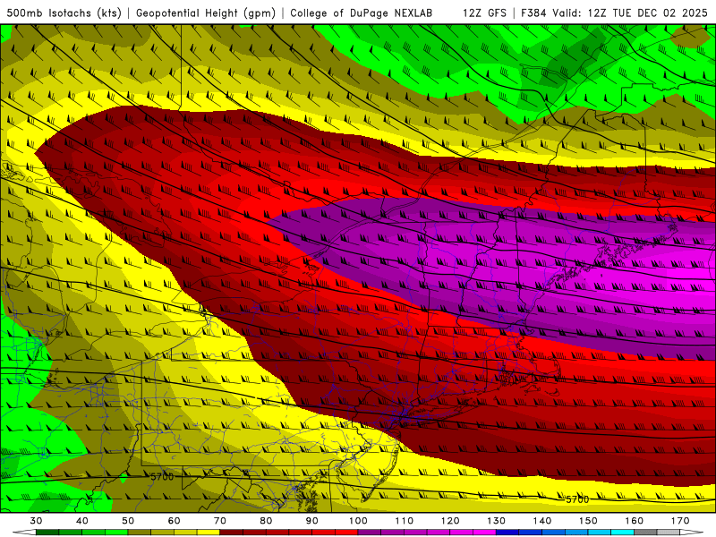The height and width of the screenshot is (537, 716).
Task: Click the legend value 30
Action: click(36, 521)
